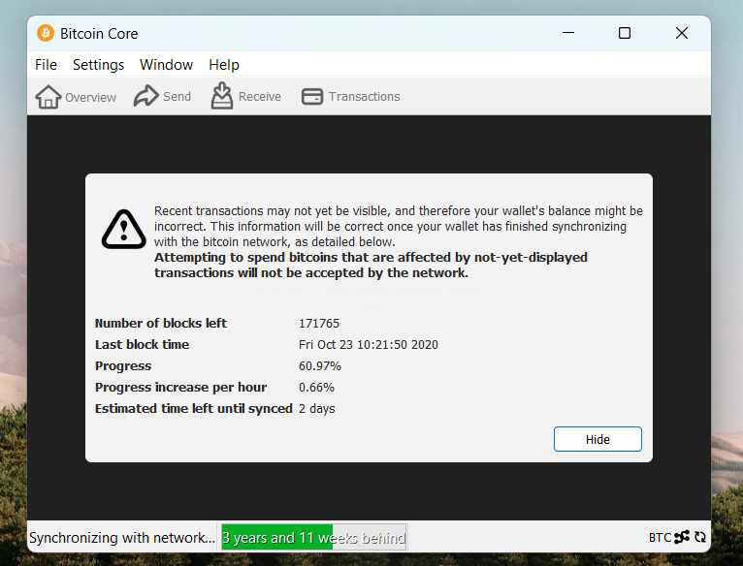Maximize the Bitcoin Core window

(625, 33)
